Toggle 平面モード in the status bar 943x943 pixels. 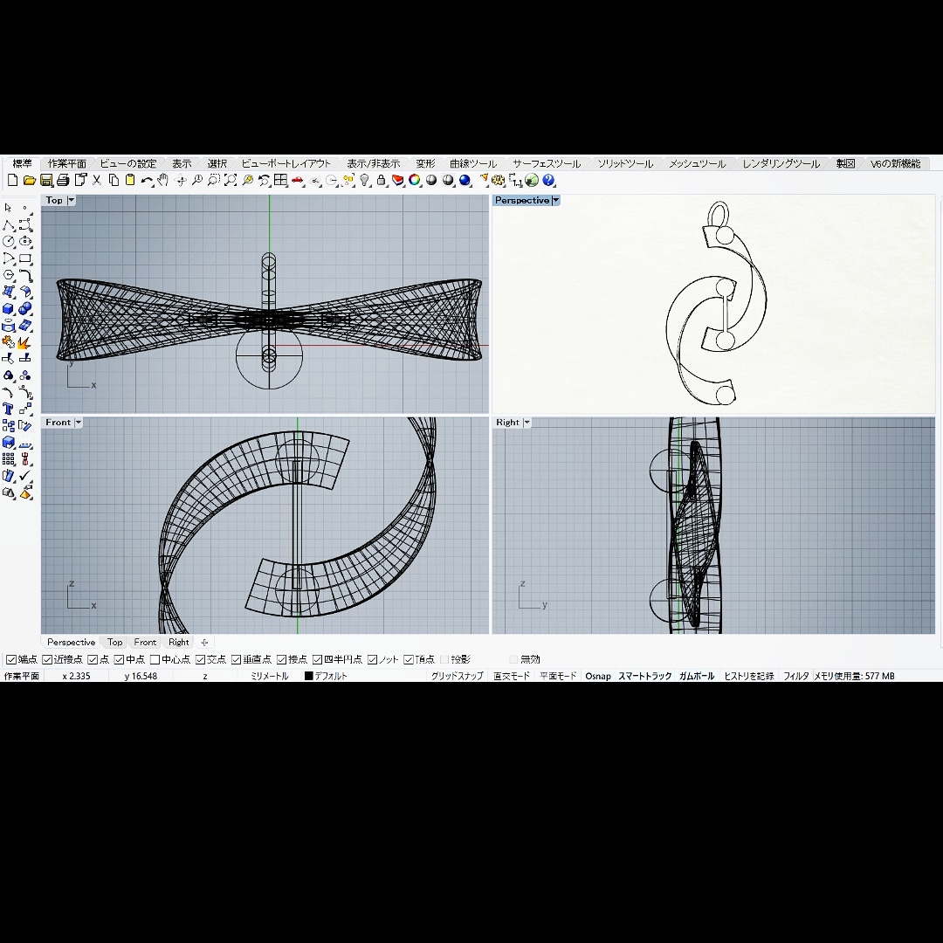point(558,676)
